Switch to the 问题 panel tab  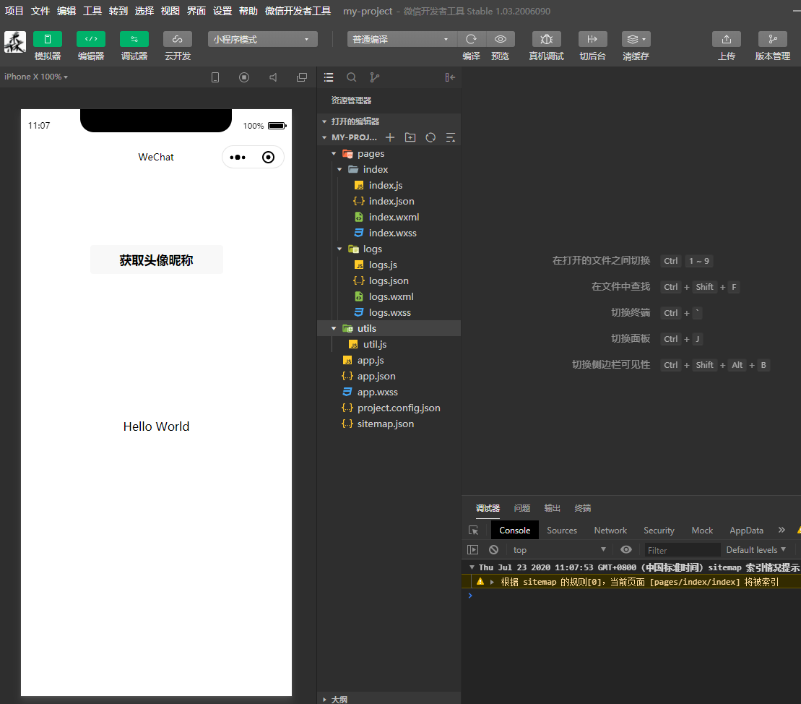522,507
